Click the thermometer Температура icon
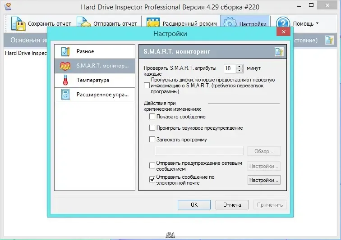The image size is (341, 240). point(65,80)
